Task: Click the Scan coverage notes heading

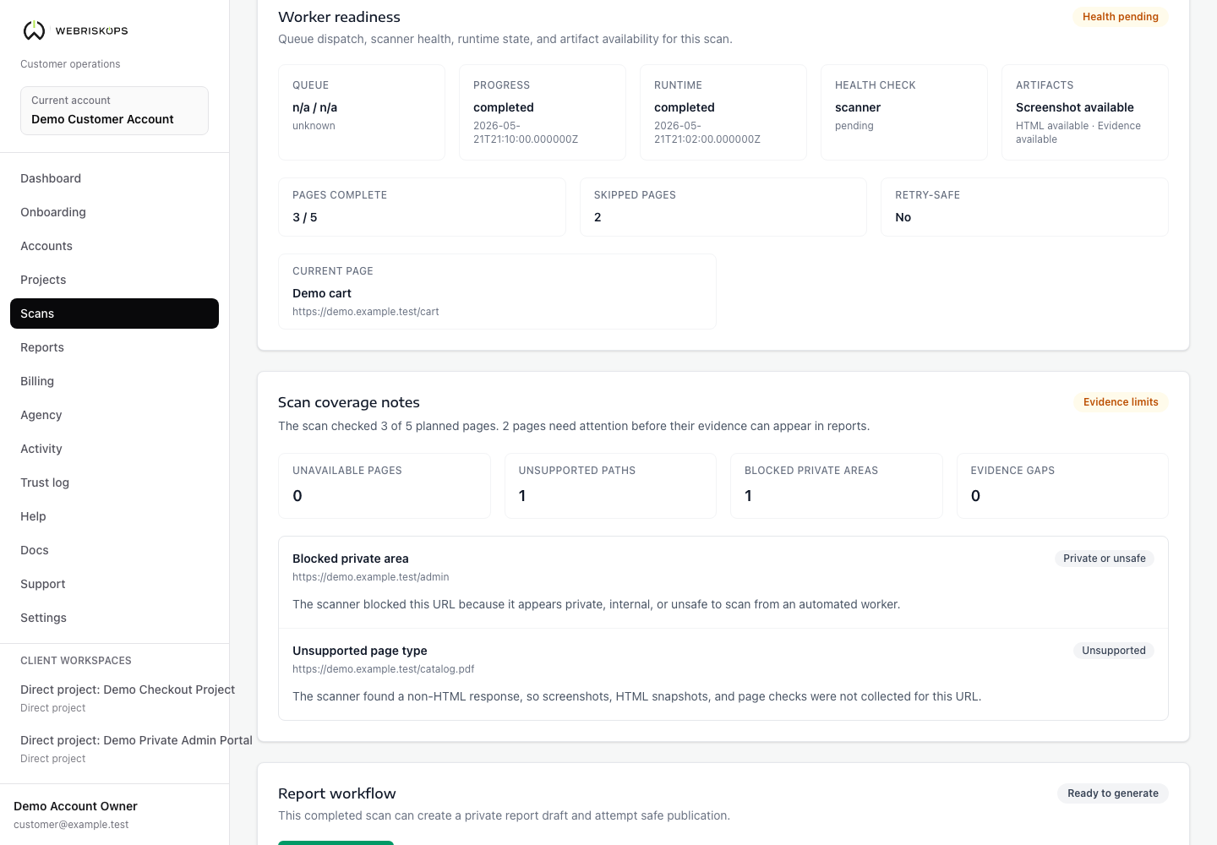Action: click(349, 402)
